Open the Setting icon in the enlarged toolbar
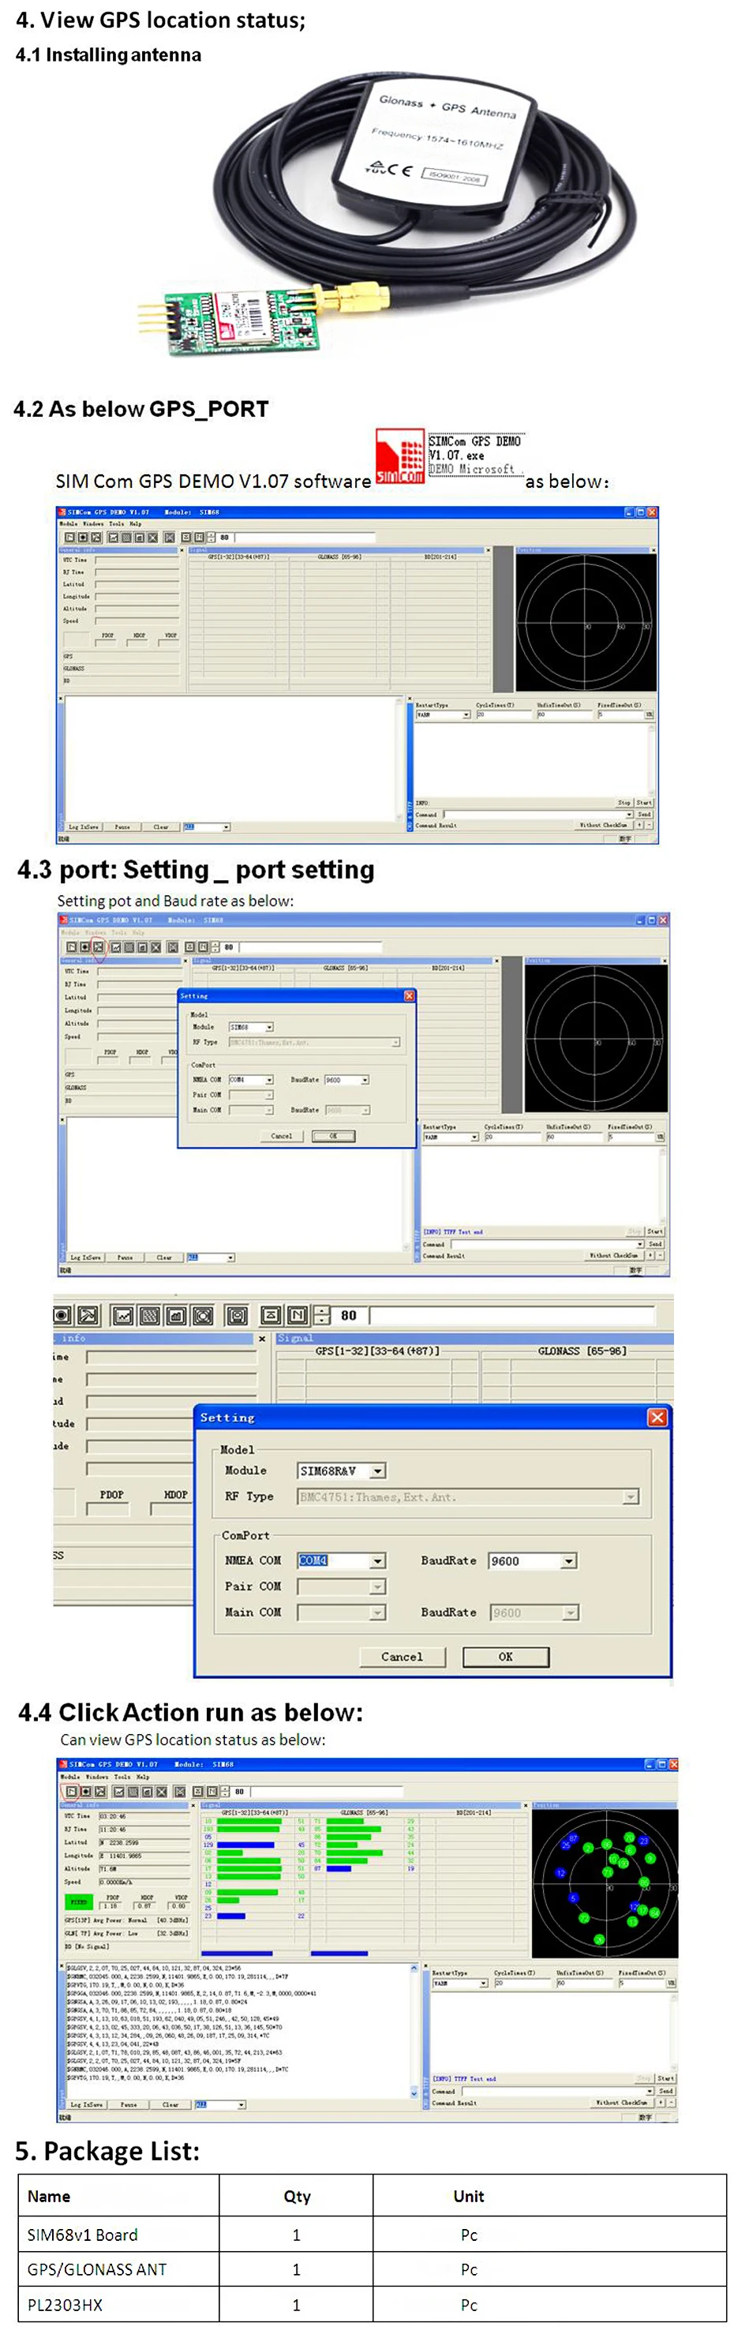The height and width of the screenshot is (2334, 734). (88, 1315)
